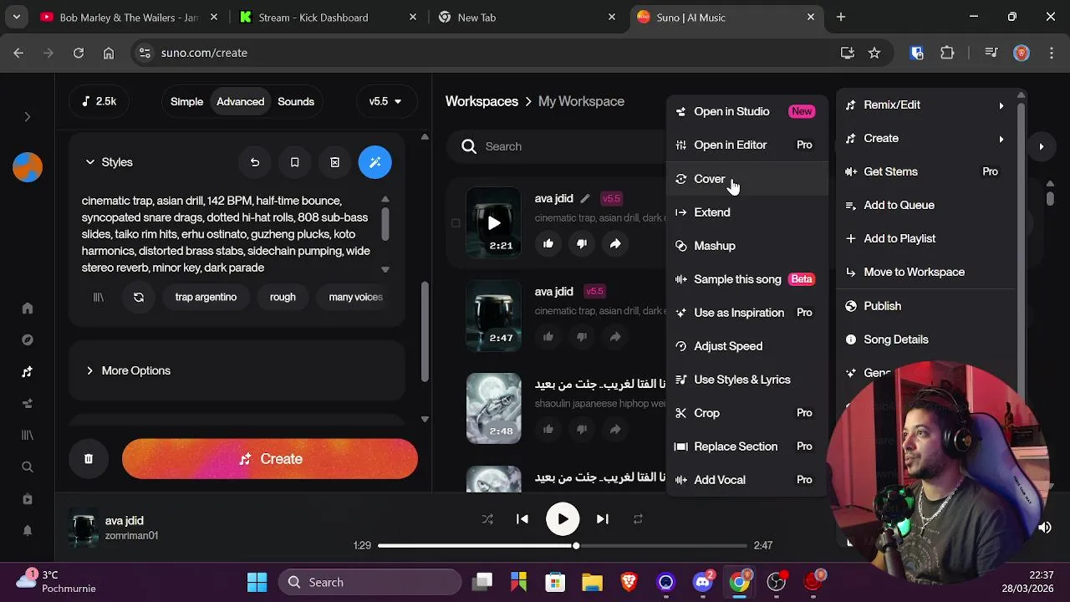Open the Workspaces breadcrumb link
Viewport: 1070px width, 602px height.
[481, 101]
